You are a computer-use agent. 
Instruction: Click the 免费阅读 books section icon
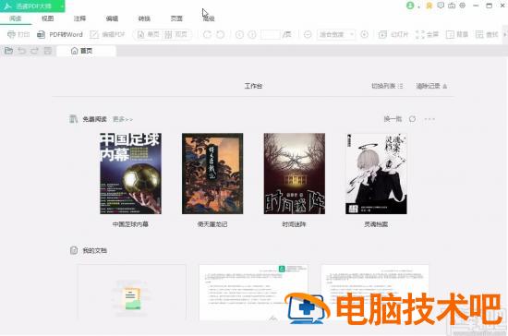[x=73, y=119]
